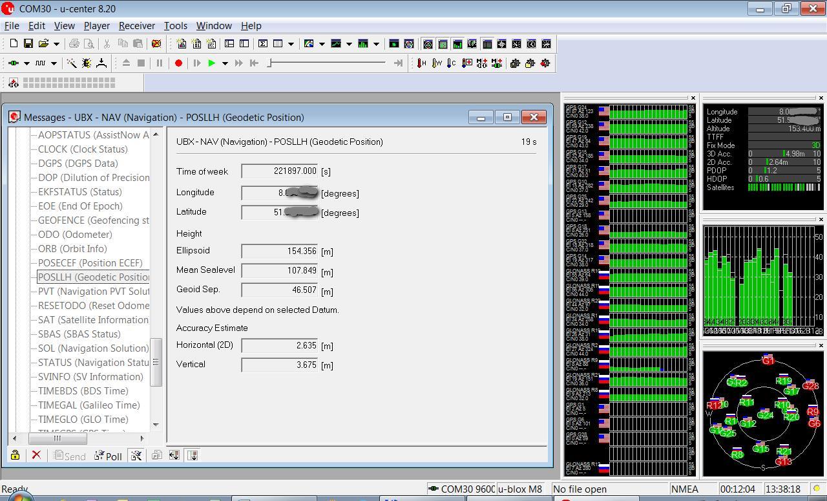
Task: Toggle the message tree show/hide icon
Action: pyautogui.click(x=193, y=456)
